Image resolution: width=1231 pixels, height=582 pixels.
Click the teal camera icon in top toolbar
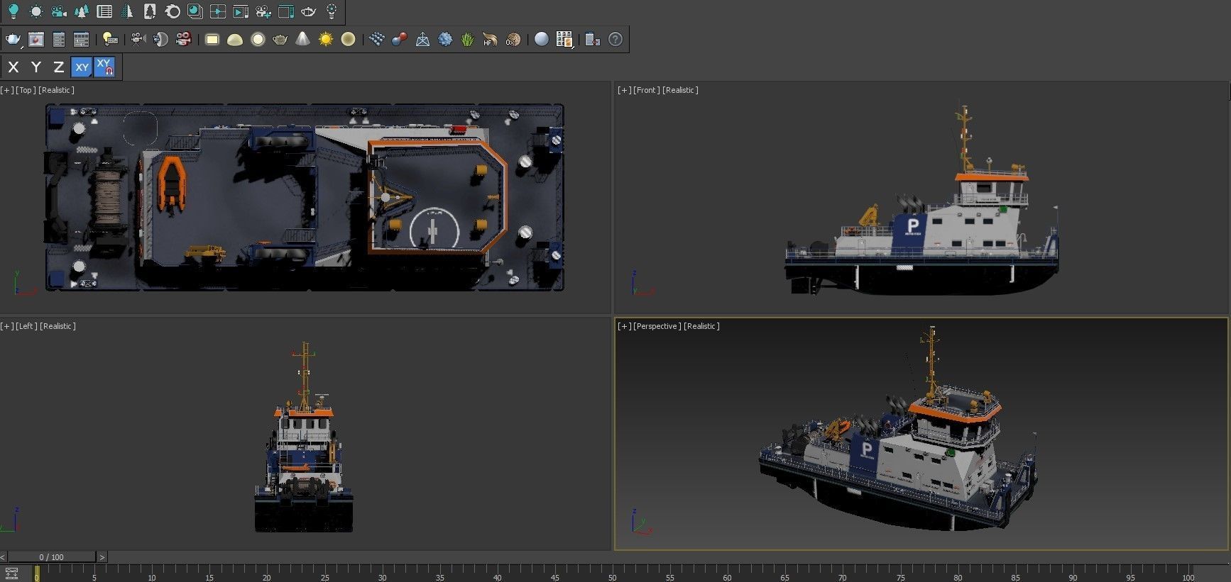pos(59,11)
